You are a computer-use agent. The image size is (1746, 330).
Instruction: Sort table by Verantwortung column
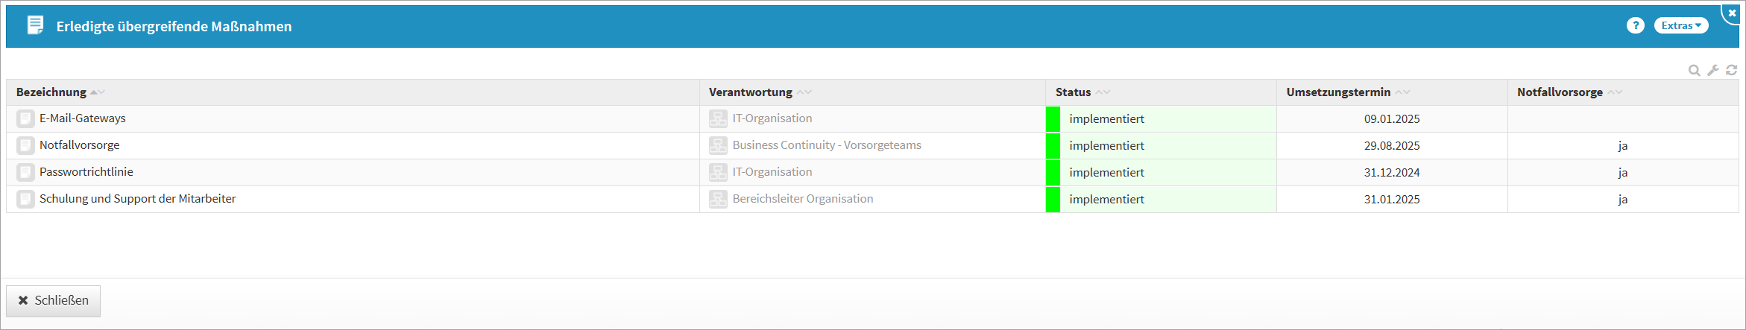751,92
